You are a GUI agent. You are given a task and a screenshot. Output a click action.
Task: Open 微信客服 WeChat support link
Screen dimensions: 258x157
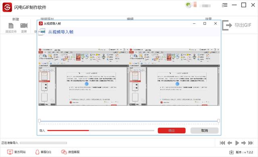[x=70, y=152]
